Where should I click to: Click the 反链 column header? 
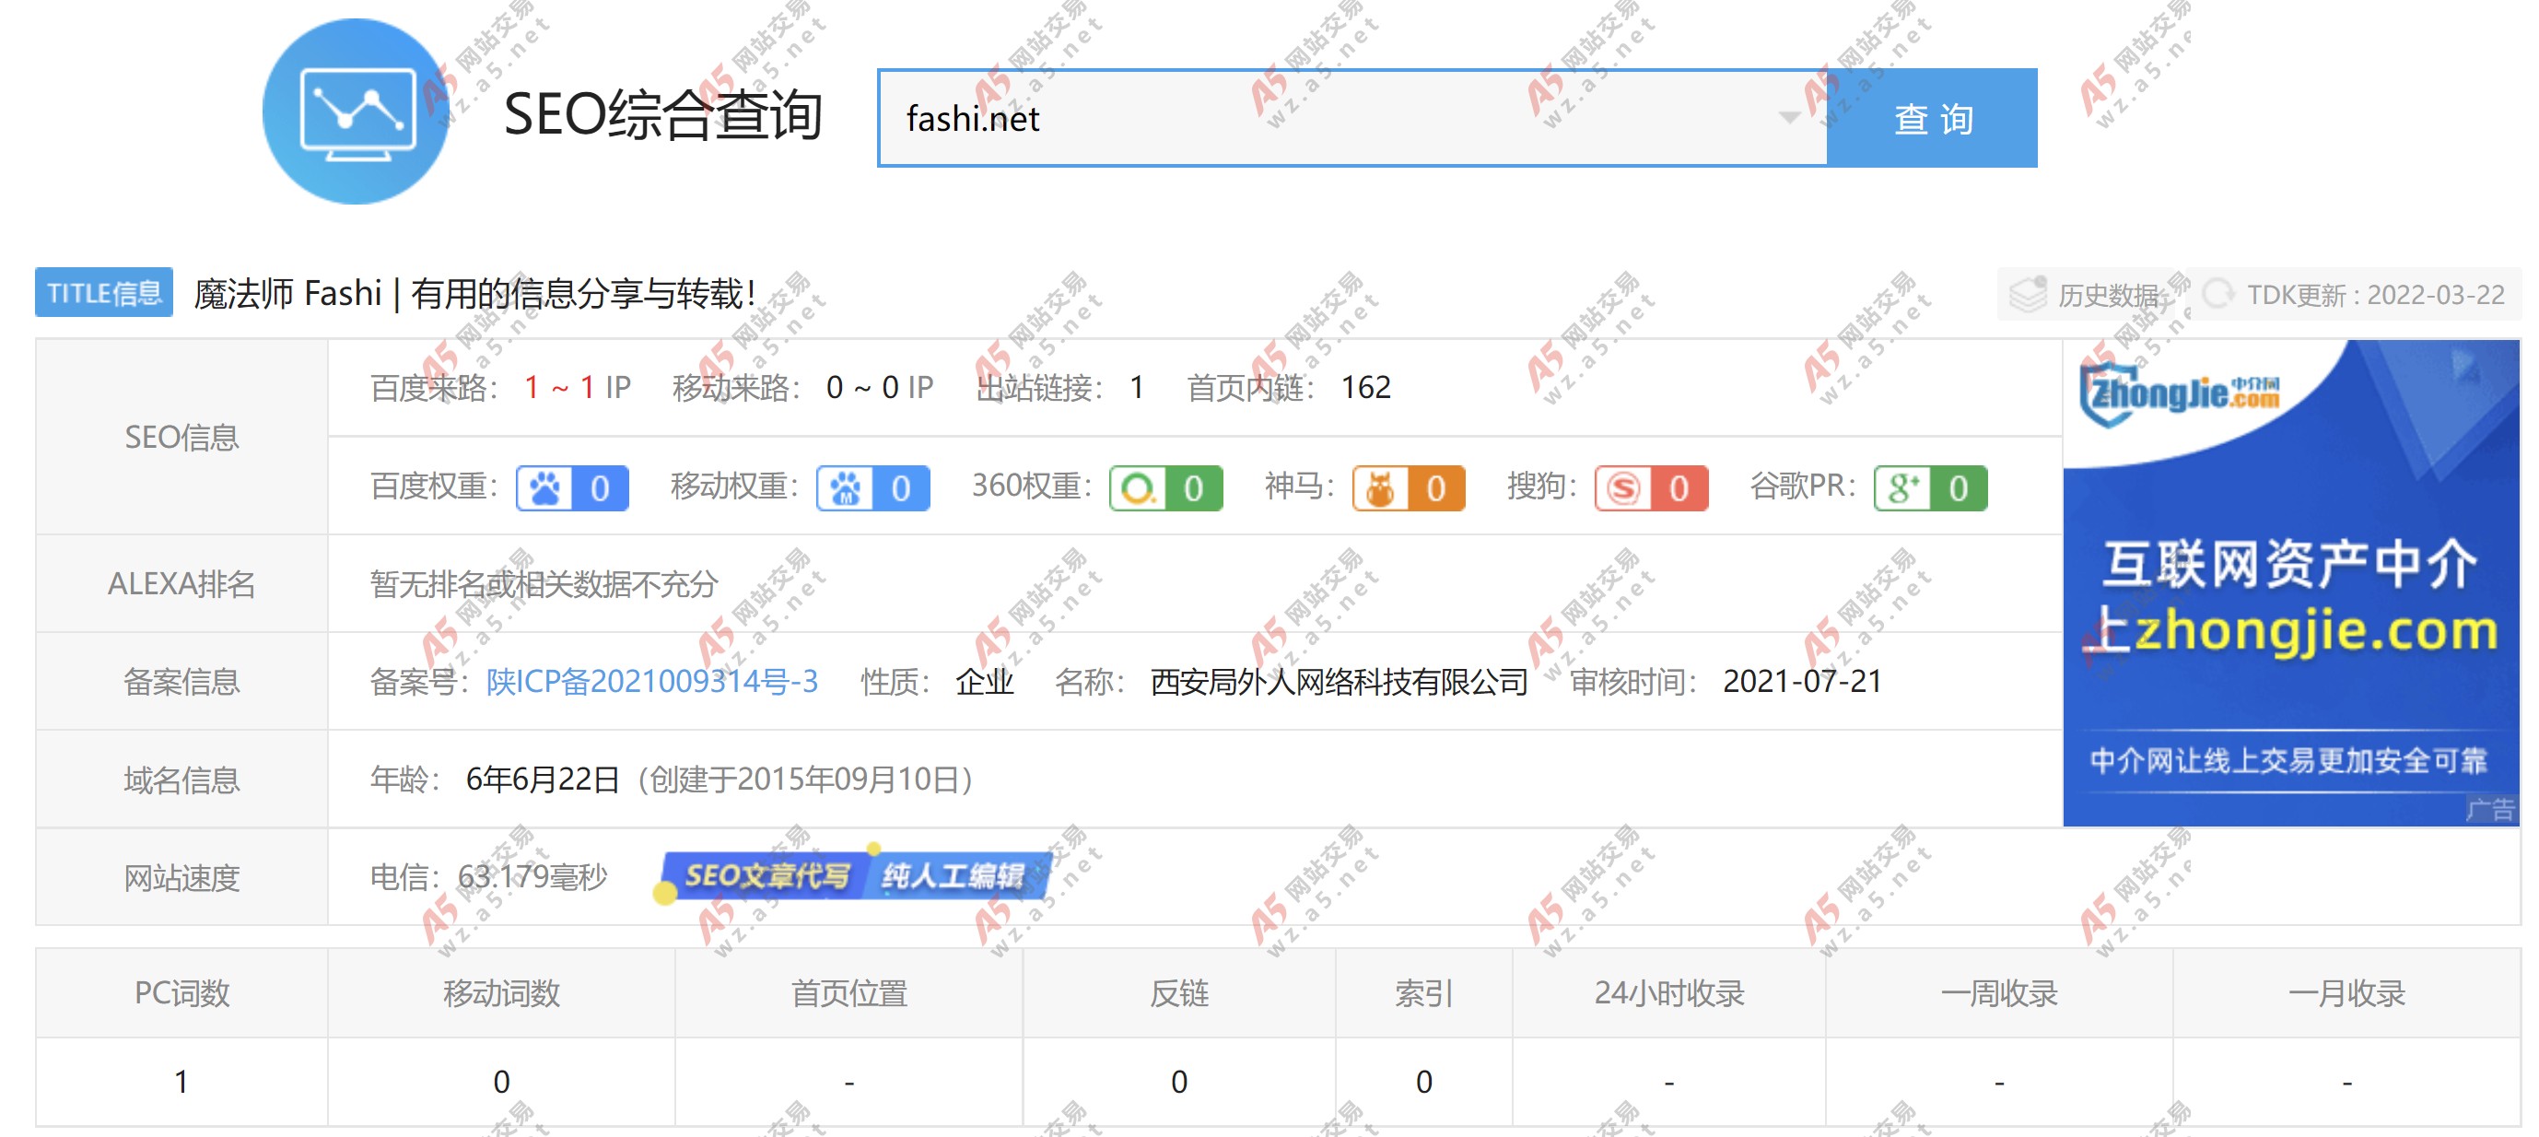click(1181, 993)
